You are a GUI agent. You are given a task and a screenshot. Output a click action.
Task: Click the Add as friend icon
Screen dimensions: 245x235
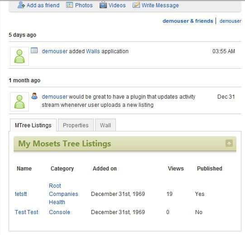tap(21, 5)
